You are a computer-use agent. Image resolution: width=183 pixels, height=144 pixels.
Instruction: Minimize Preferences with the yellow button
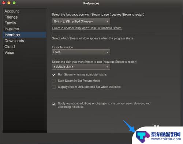pyautogui.click(x=9, y=3)
